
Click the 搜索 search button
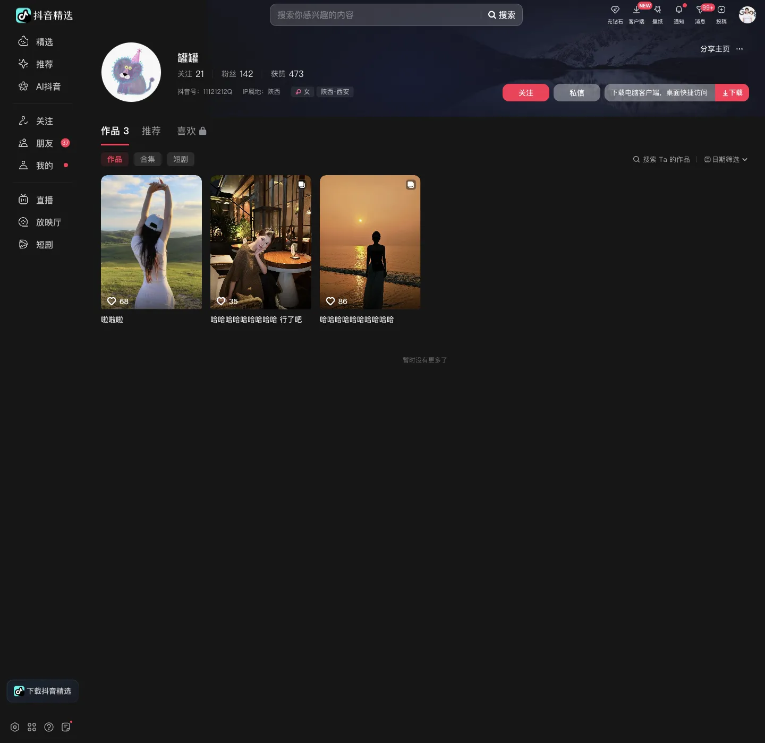tap(501, 15)
